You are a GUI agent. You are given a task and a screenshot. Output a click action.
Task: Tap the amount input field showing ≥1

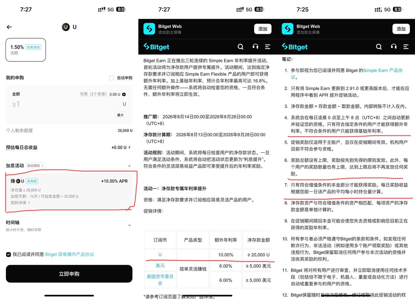point(69,104)
